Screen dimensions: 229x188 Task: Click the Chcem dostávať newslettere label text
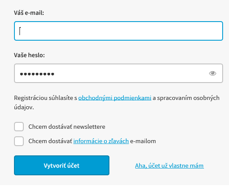pos(67,127)
